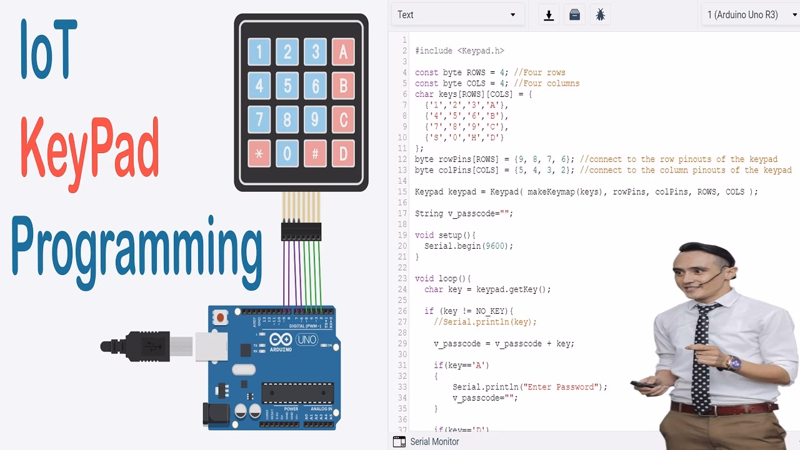Select the Enter Password string in code
800x450 pixels.
tap(562, 387)
